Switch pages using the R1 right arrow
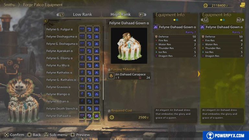The width and height of the screenshot is (249, 140). (142, 15)
